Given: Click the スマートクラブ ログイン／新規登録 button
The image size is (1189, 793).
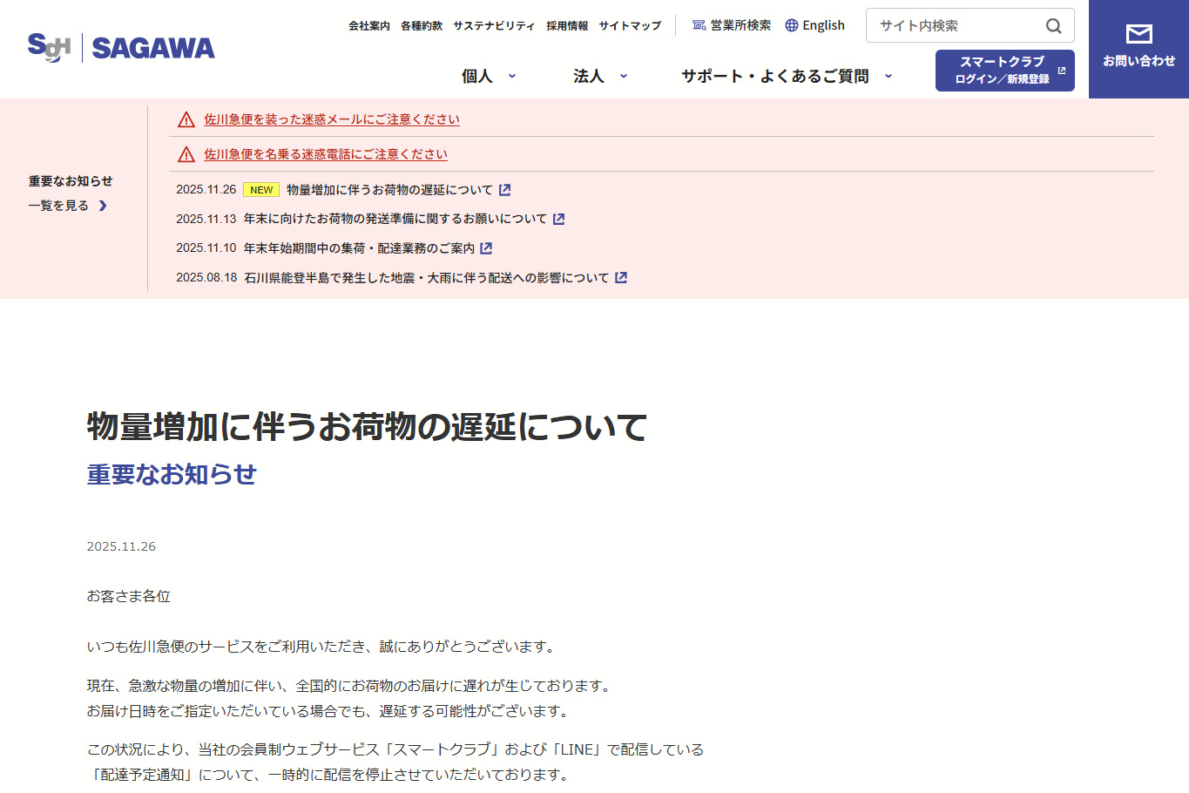Looking at the screenshot, I should coord(1005,71).
